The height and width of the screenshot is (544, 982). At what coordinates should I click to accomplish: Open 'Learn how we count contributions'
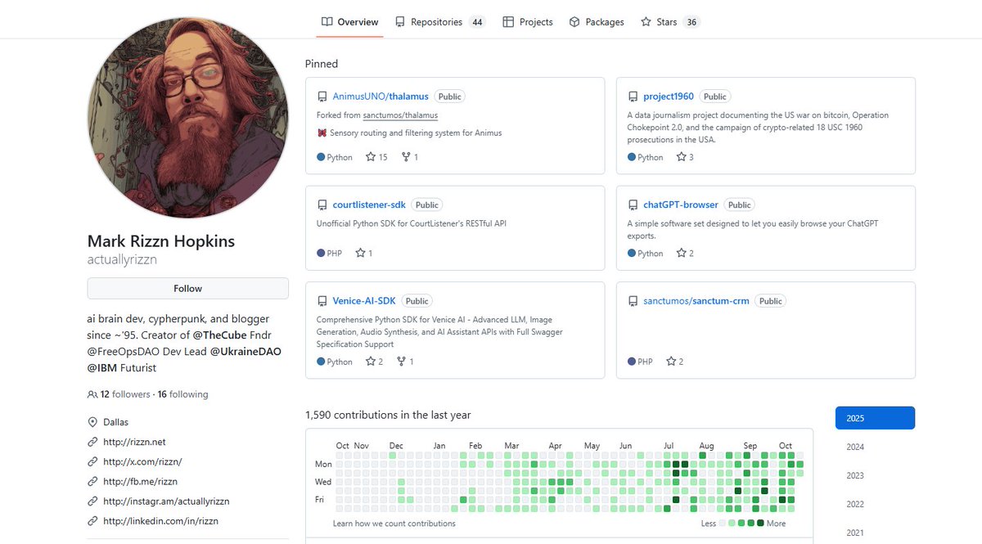pyautogui.click(x=394, y=524)
